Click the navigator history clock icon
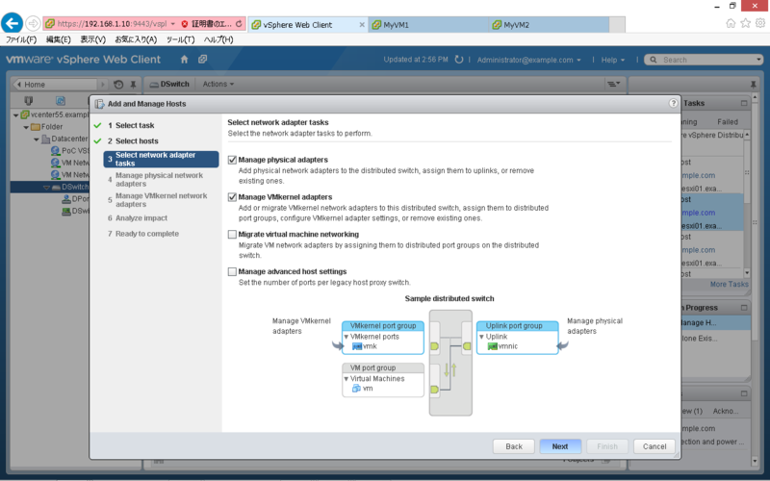770x481 pixels. click(118, 85)
